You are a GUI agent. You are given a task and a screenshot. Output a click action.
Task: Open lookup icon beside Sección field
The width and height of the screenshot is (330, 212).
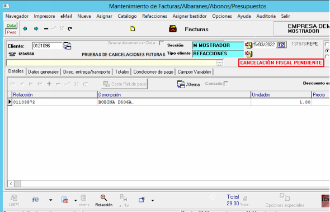(248, 45)
